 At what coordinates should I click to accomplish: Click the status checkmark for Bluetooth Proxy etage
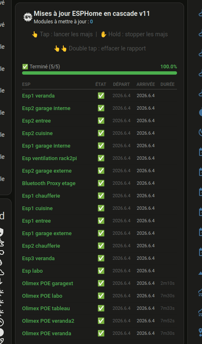[x=101, y=183]
